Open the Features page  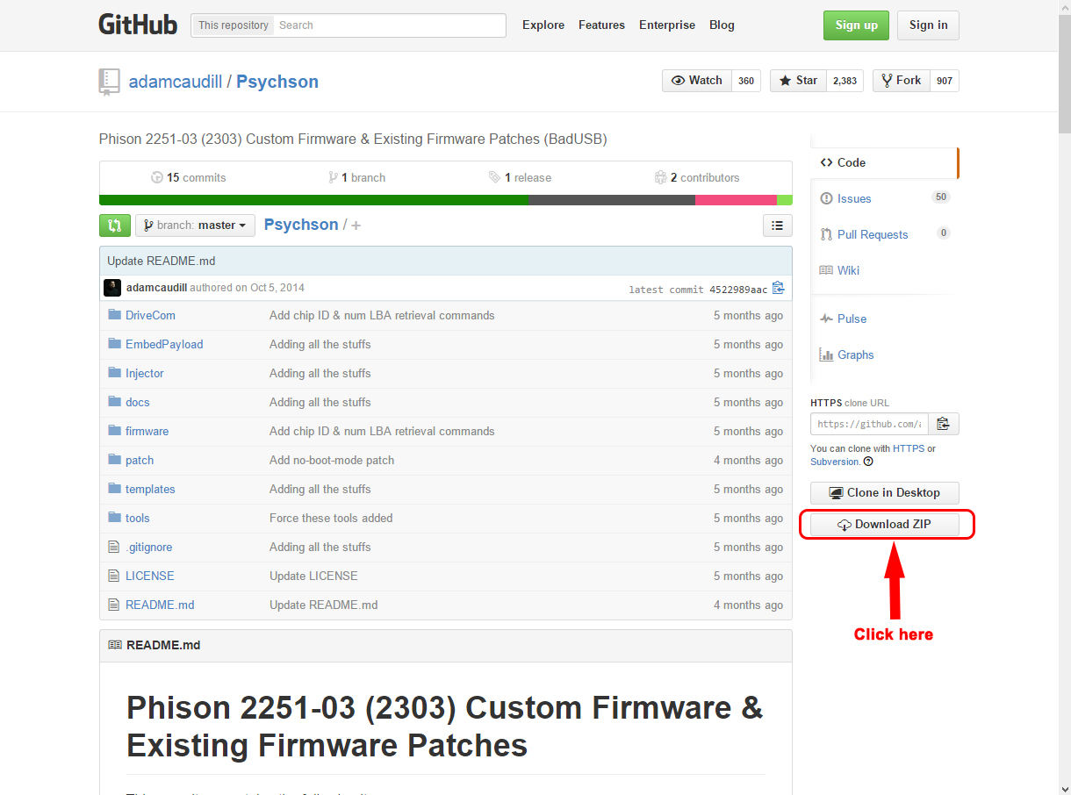[602, 25]
